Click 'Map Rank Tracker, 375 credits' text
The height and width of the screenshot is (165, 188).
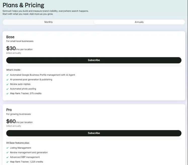(x=26, y=93)
